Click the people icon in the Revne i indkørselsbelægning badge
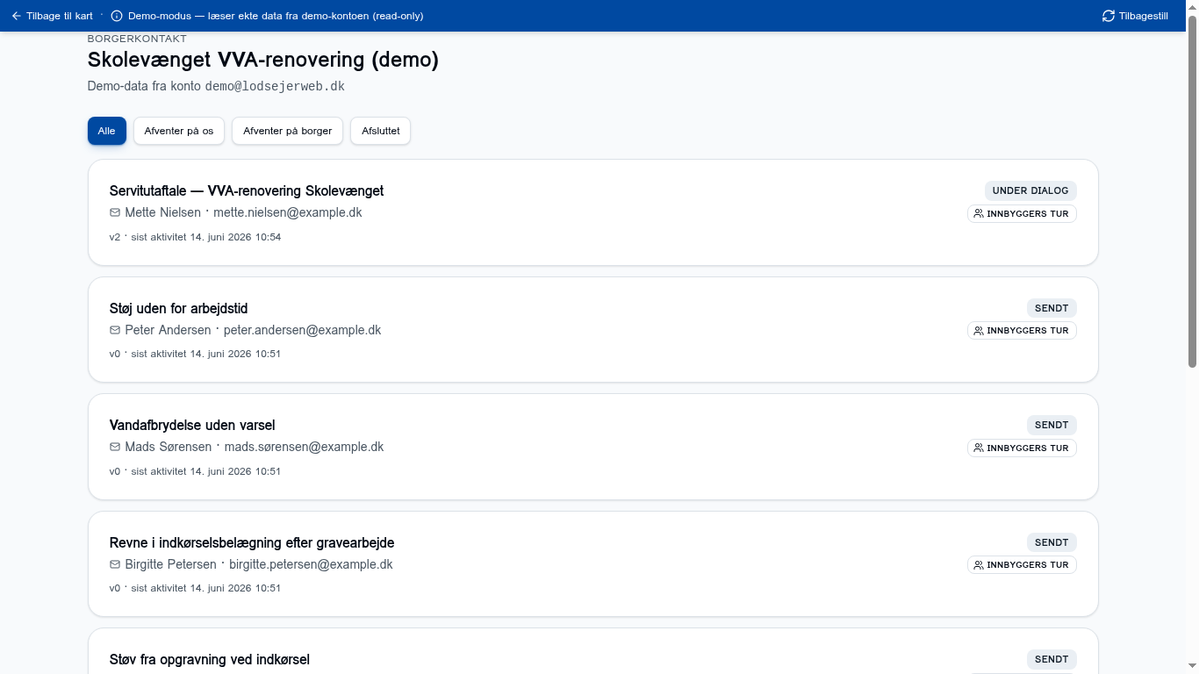 tap(979, 565)
